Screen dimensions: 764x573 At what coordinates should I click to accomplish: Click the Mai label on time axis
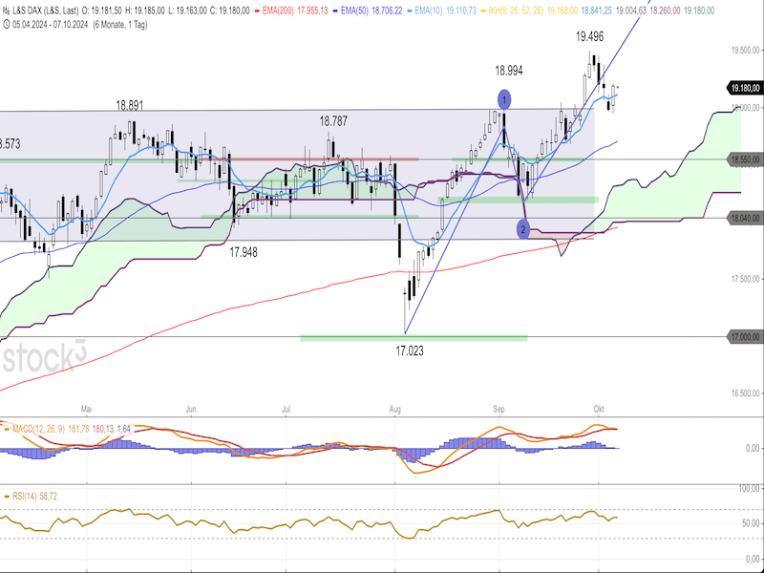point(86,410)
